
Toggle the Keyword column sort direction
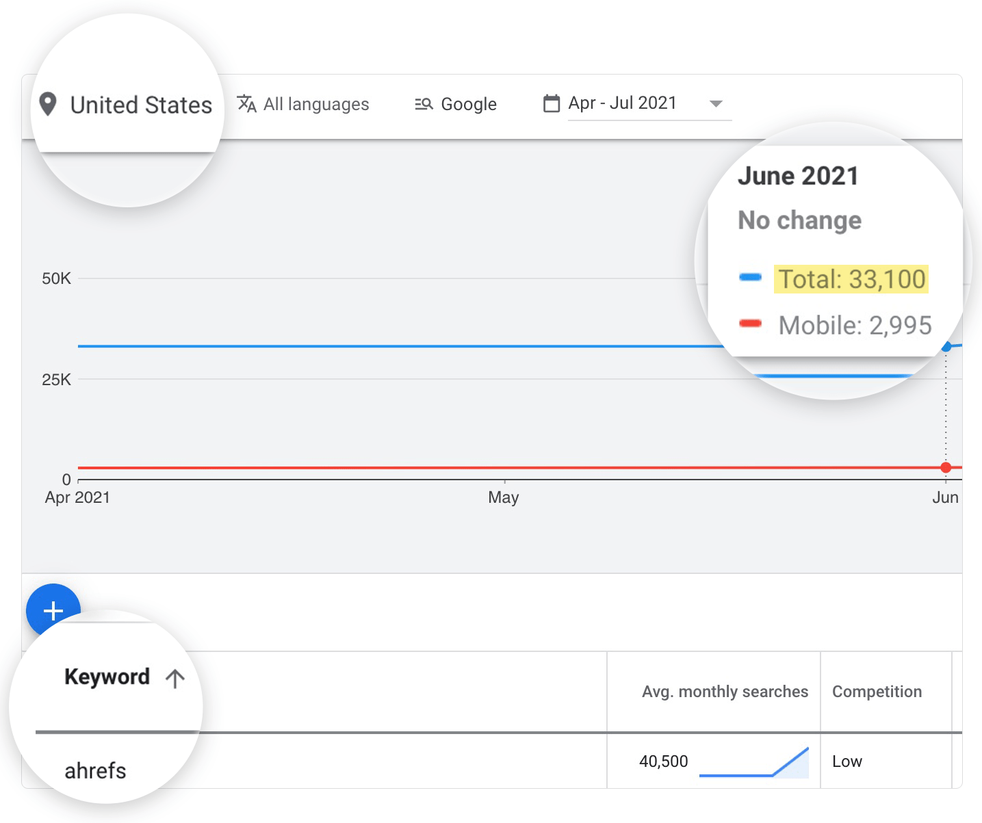click(175, 678)
